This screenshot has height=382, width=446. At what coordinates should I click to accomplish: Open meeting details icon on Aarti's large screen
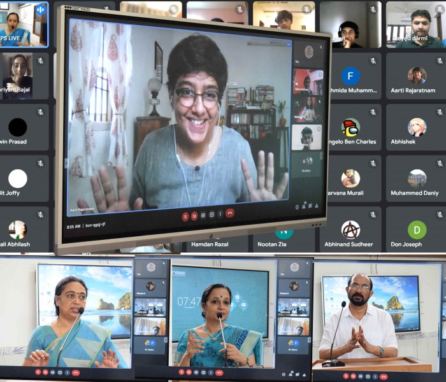click(x=297, y=207)
